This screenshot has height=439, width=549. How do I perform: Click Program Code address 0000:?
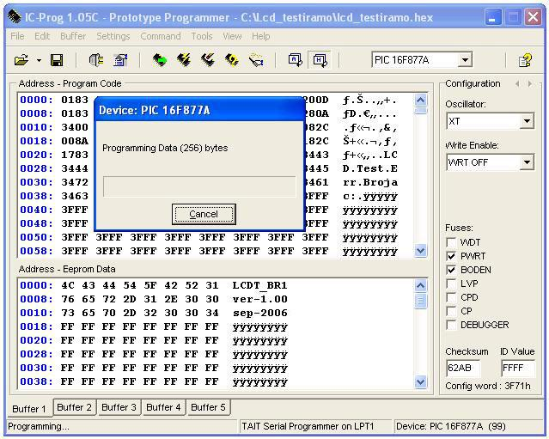pyautogui.click(x=36, y=101)
